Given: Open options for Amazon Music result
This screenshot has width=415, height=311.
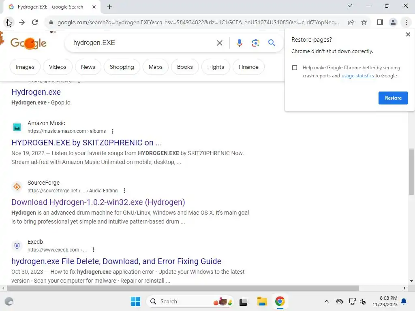Looking at the screenshot, I should (x=113, y=131).
